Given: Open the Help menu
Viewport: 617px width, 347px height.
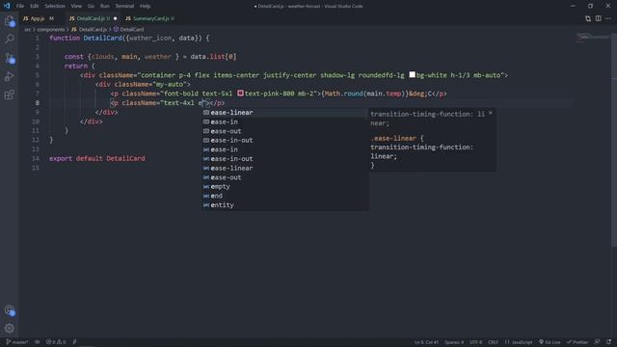Looking at the screenshot, I should click(x=146, y=6).
